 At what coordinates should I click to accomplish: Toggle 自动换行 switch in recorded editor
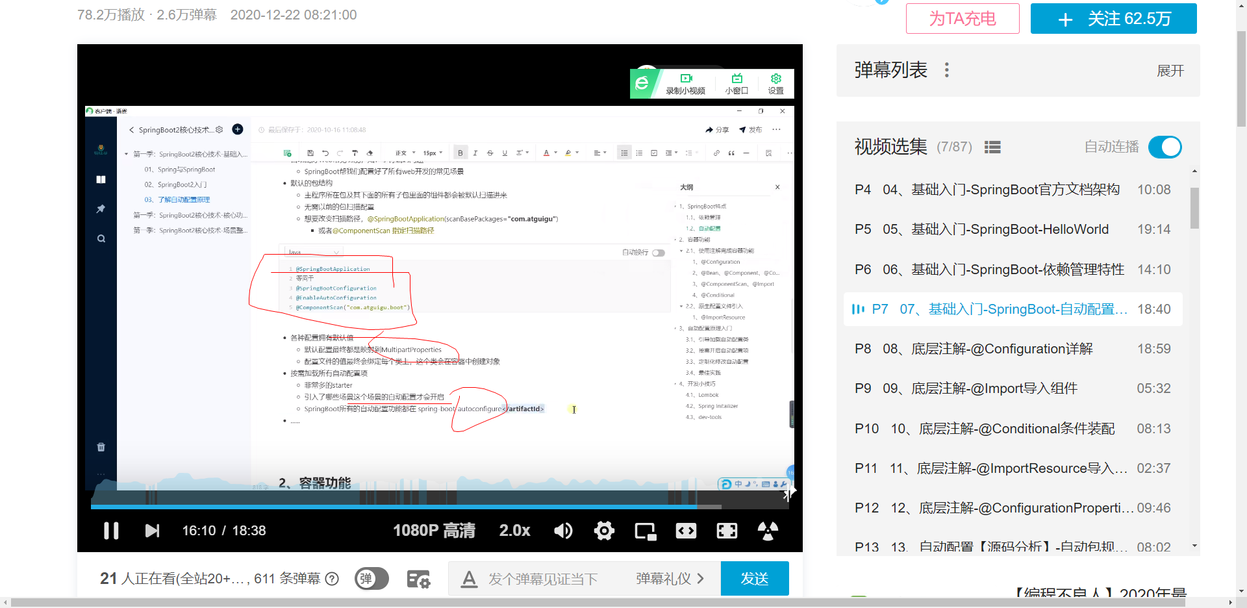point(659,253)
